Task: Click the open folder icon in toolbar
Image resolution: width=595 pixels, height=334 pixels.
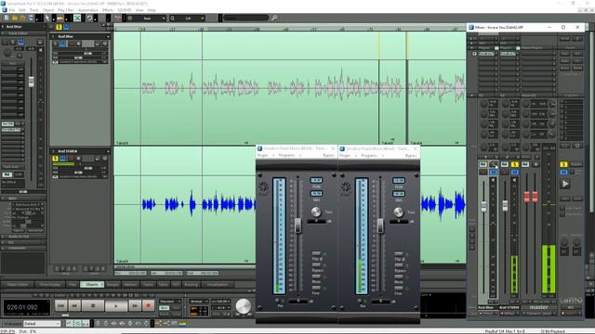Action: pos(15,18)
